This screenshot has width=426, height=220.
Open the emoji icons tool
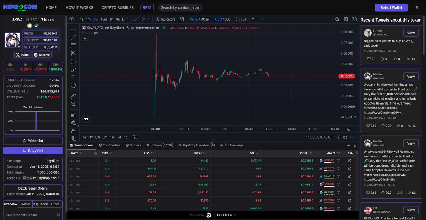point(73,85)
